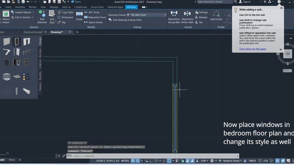This screenshot has height=165, width=294.
Task: Toggle drawing grid display
Action: tap(133, 161)
